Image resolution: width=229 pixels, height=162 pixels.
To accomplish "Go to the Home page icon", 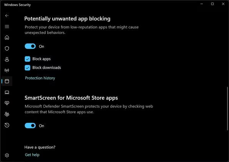I will [7, 38].
